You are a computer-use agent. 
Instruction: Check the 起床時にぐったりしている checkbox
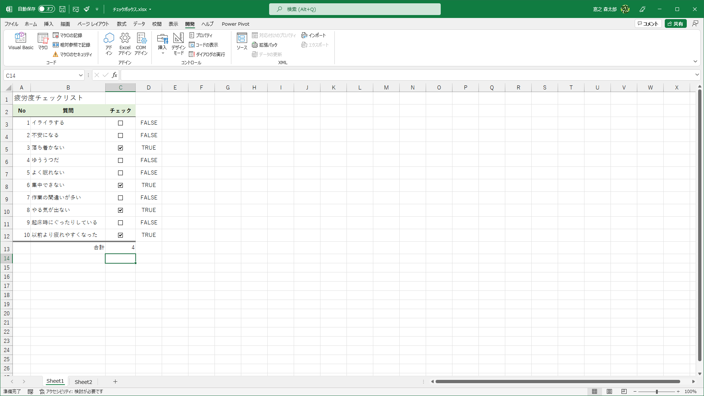(120, 223)
